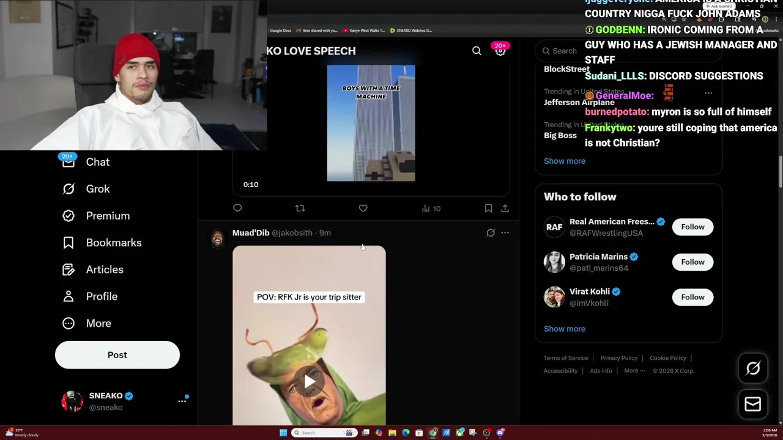Click the Grok slash icon in sidebar
783x440 pixels.
tap(69, 189)
